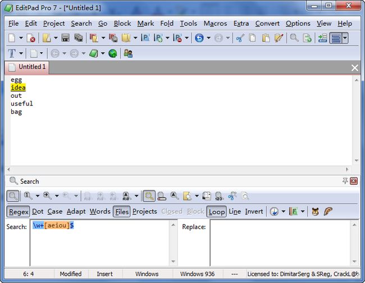Image resolution: width=365 pixels, height=283 pixels.
Task: Toggle the Files search scope option
Action: click(122, 212)
